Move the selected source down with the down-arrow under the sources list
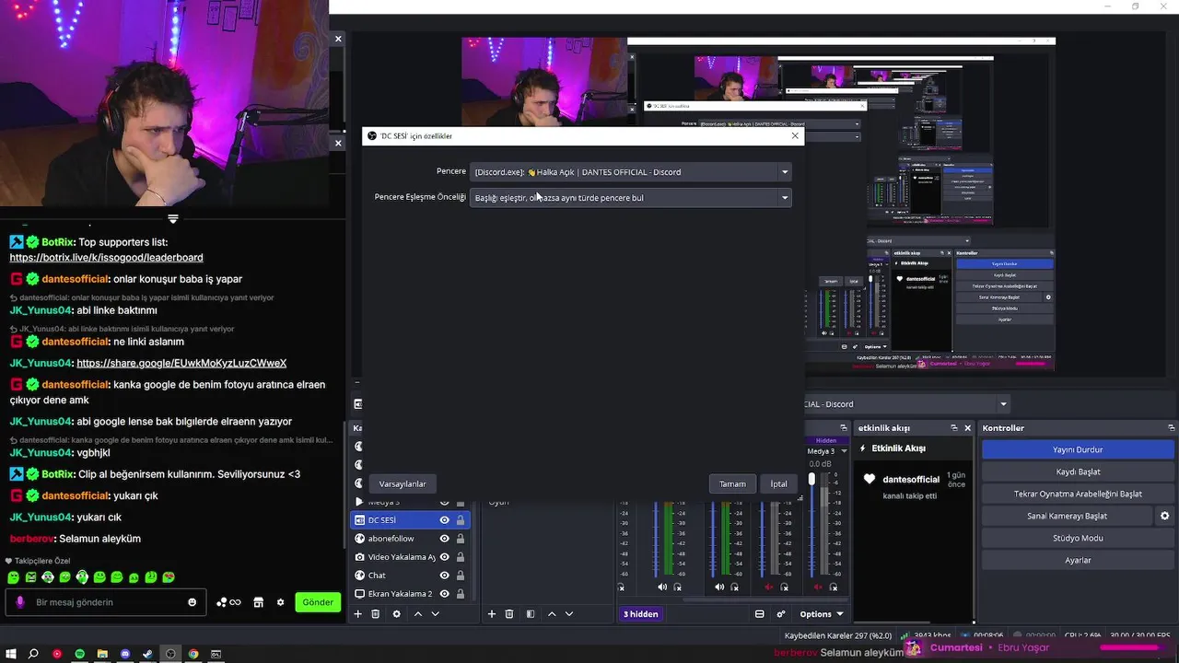 [x=436, y=614]
